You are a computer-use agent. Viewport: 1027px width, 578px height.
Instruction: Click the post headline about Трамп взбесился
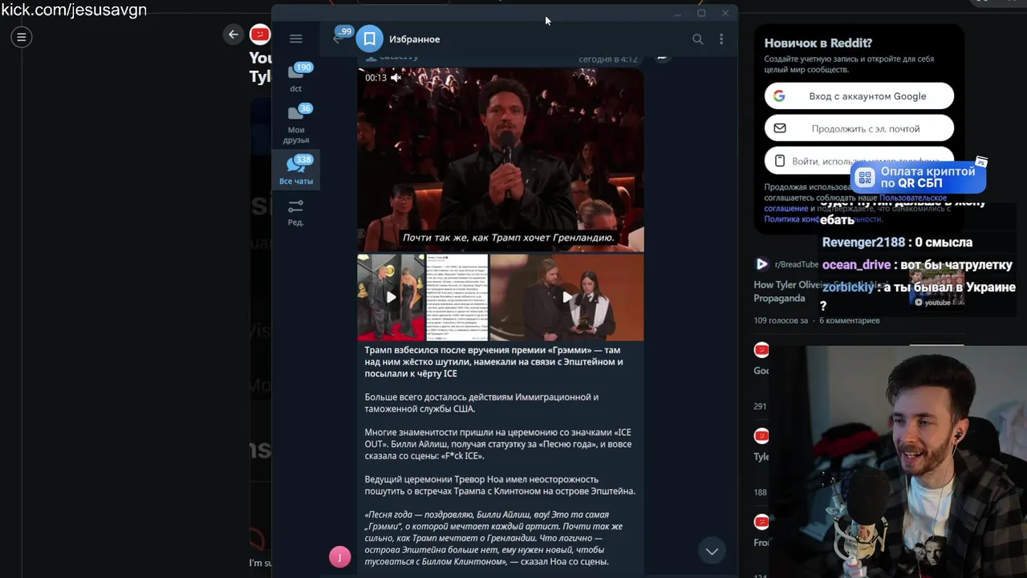click(x=493, y=362)
